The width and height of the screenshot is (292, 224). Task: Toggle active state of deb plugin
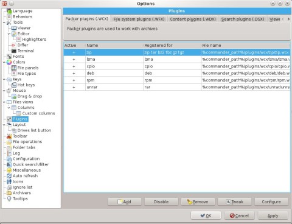(74, 73)
